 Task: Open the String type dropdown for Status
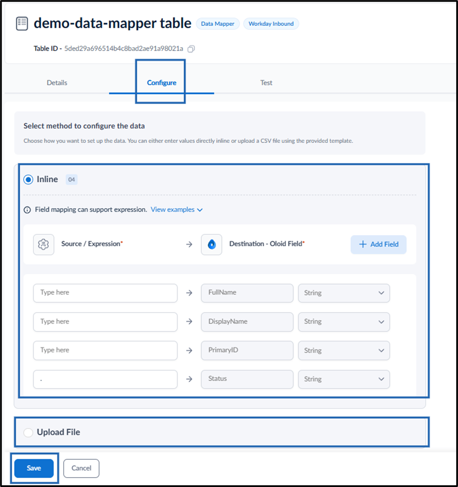coord(344,379)
